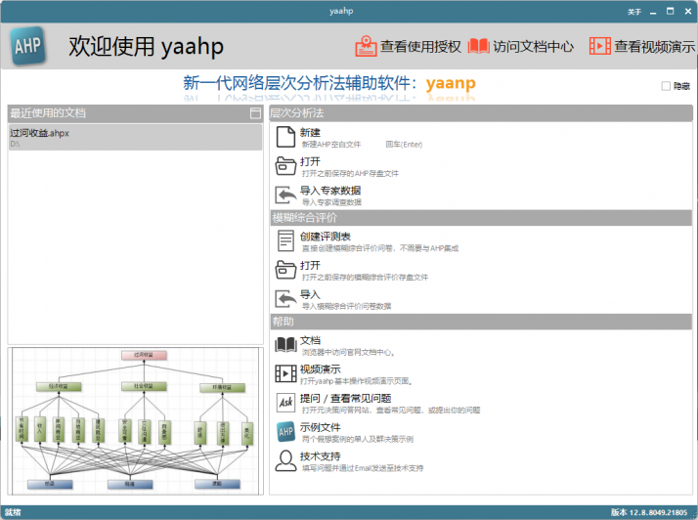Image resolution: width=698 pixels, height=520 pixels.
Task: Open the 关于 about menu
Action: pyautogui.click(x=633, y=12)
